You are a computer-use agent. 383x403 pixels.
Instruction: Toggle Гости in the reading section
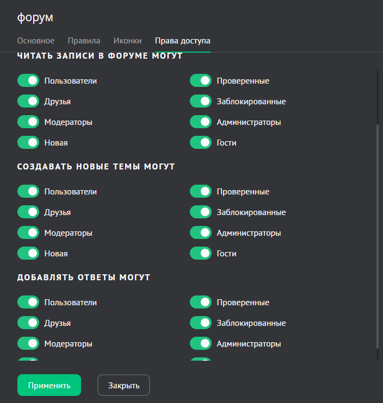coord(201,143)
